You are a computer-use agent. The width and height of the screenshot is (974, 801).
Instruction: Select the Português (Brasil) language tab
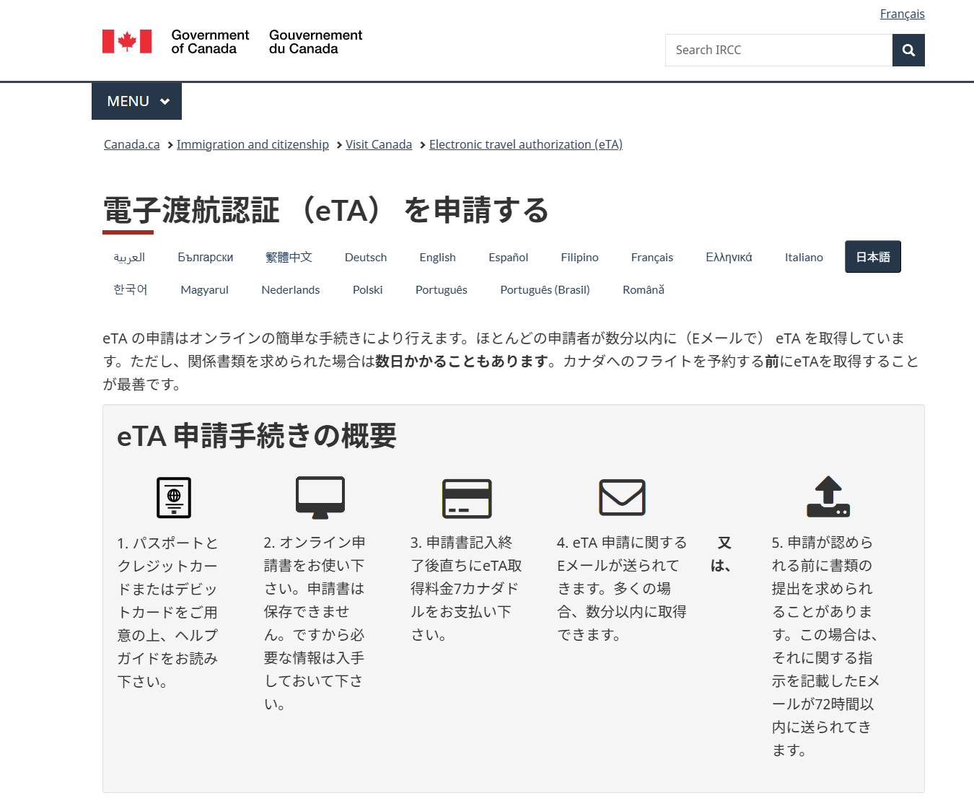pos(545,289)
